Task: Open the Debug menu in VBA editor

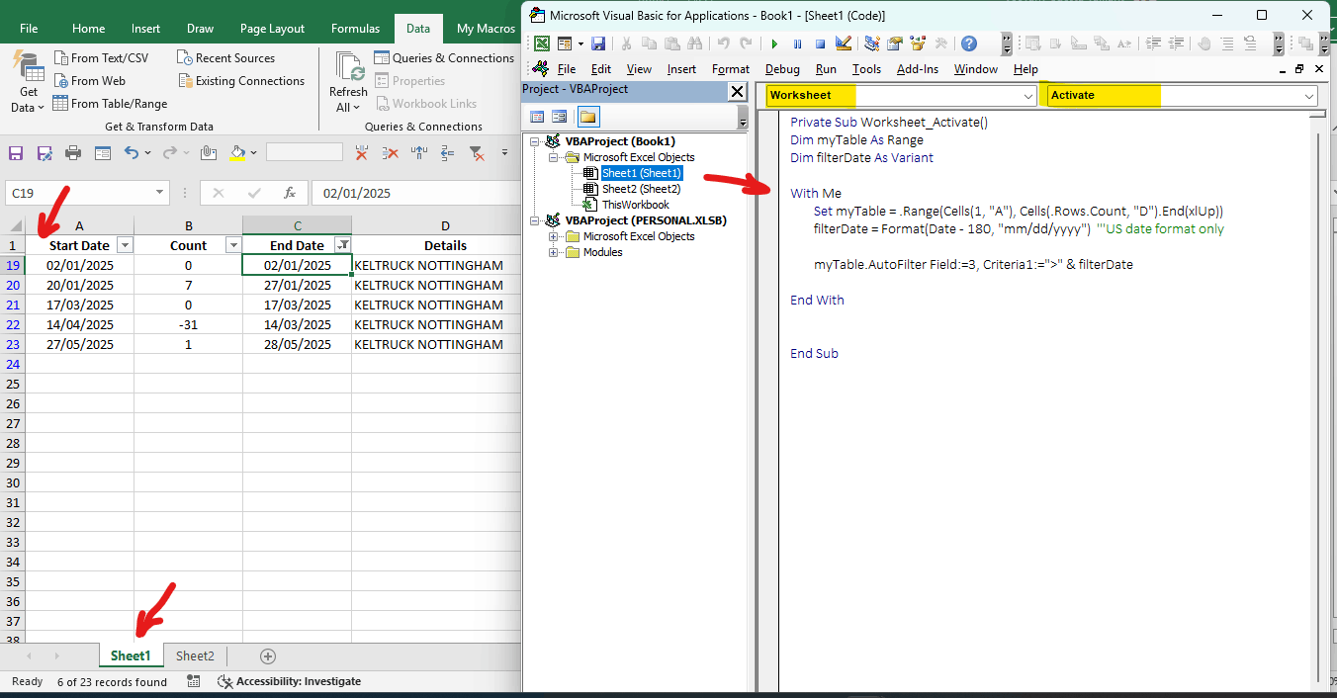Action: [x=782, y=69]
